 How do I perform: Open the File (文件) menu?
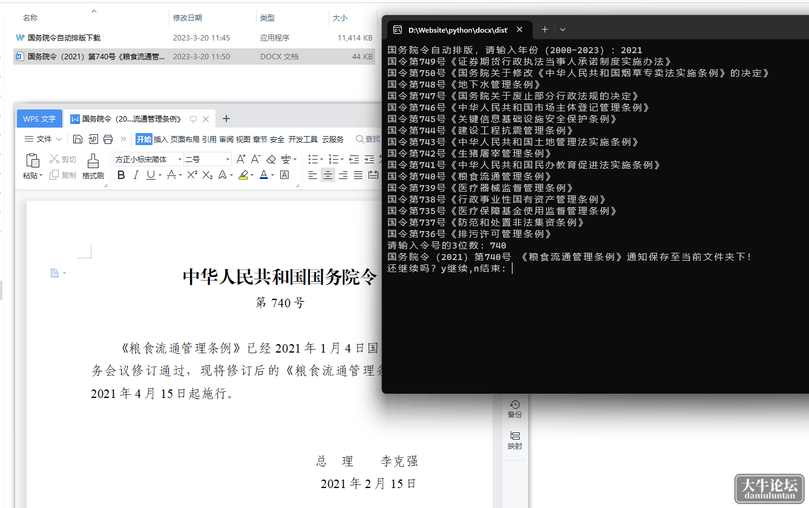tap(43, 139)
